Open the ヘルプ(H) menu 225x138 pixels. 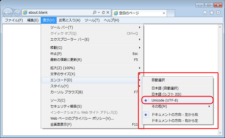click(x=111, y=20)
